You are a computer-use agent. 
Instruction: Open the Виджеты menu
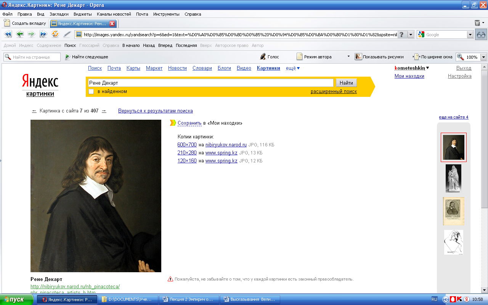coord(83,14)
